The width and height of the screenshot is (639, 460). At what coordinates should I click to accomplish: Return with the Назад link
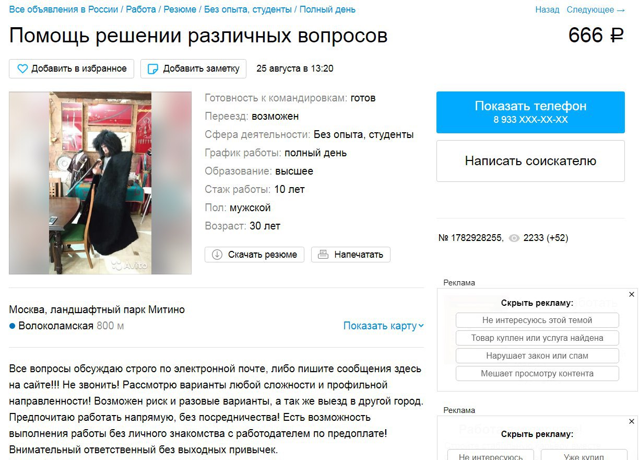(547, 9)
